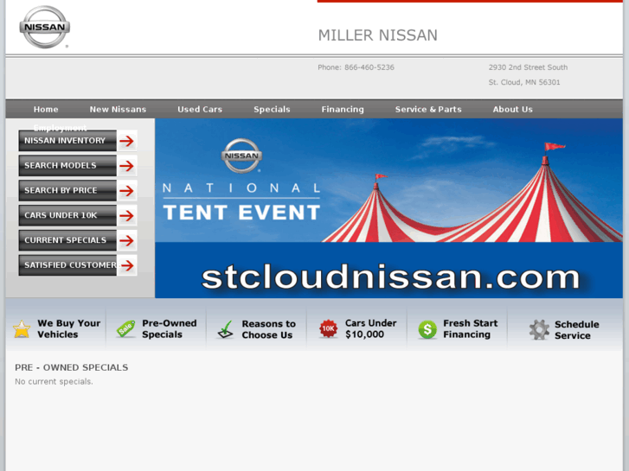Click the Pre - Owned Specials heading
The height and width of the screenshot is (471, 629).
tap(72, 367)
